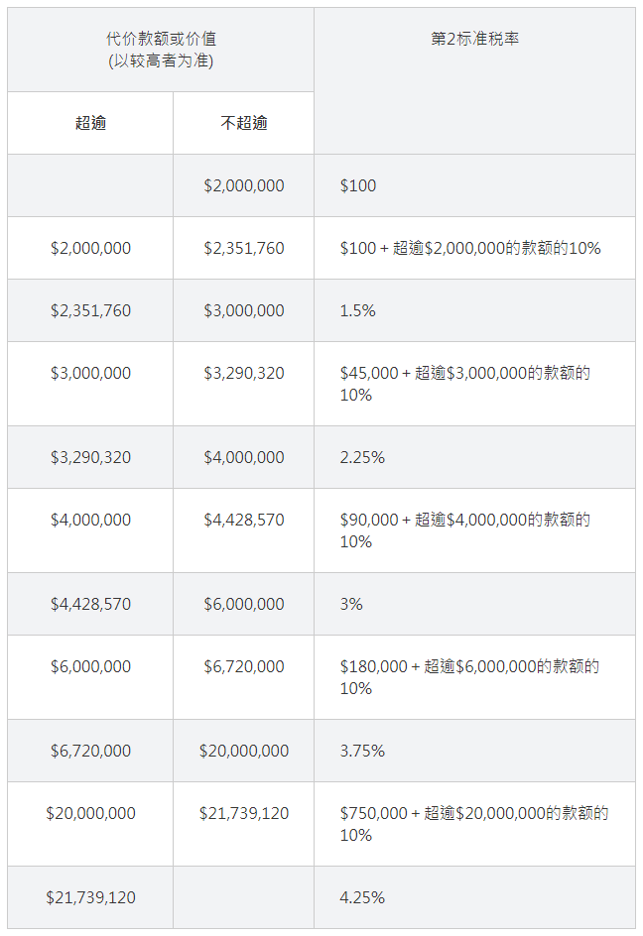Click the $2,351,760 upper limit cell
Viewport: 643px width, 936px height.
244,248
